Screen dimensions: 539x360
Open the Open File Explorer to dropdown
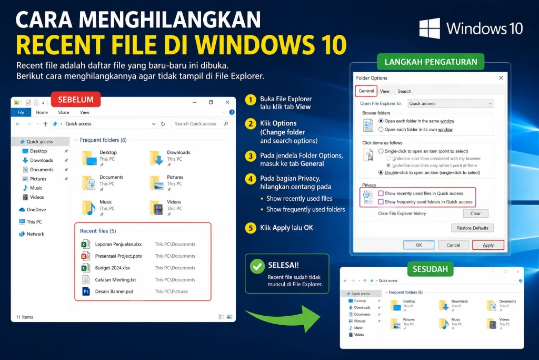point(451,103)
